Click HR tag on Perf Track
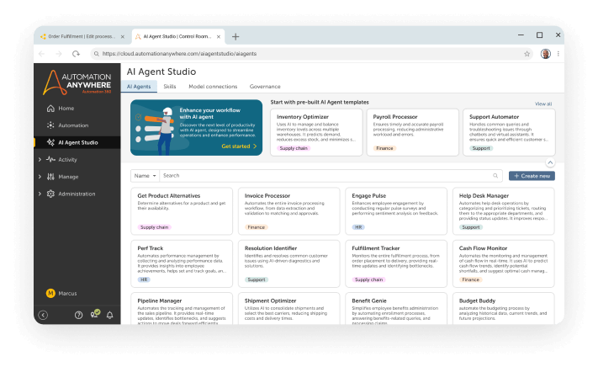 click(144, 279)
